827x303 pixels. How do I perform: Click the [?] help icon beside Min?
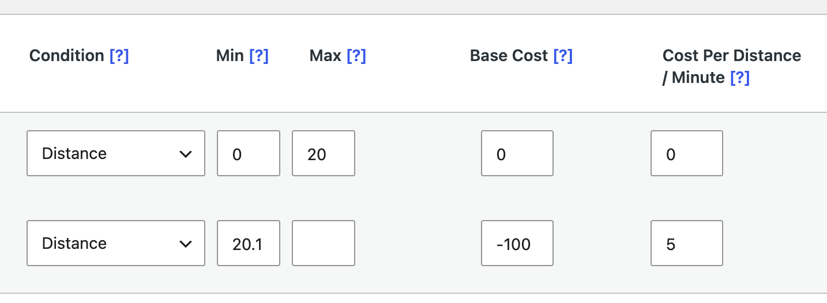click(259, 56)
